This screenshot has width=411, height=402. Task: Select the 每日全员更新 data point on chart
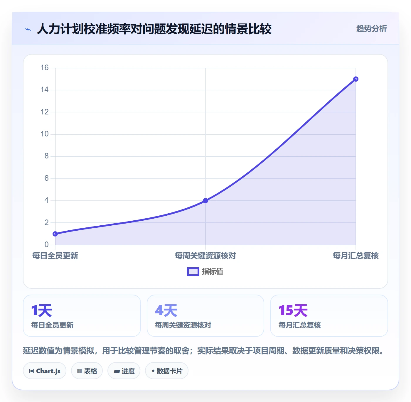[x=55, y=234]
